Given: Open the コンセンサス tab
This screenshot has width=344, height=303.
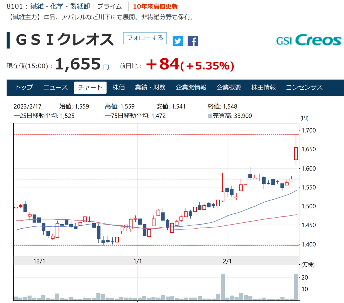Looking at the screenshot, I should pos(304,87).
